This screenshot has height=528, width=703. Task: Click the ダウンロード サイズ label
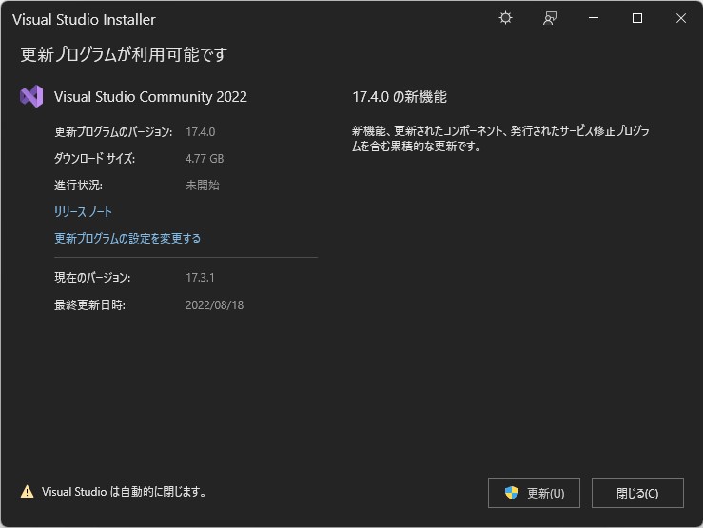94,158
